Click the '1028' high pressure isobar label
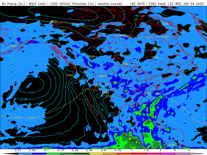Viewport: 207px width, 155px height. [x=31, y=93]
